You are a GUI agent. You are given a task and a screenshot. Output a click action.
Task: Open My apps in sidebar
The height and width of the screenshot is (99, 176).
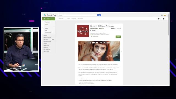point(47,22)
